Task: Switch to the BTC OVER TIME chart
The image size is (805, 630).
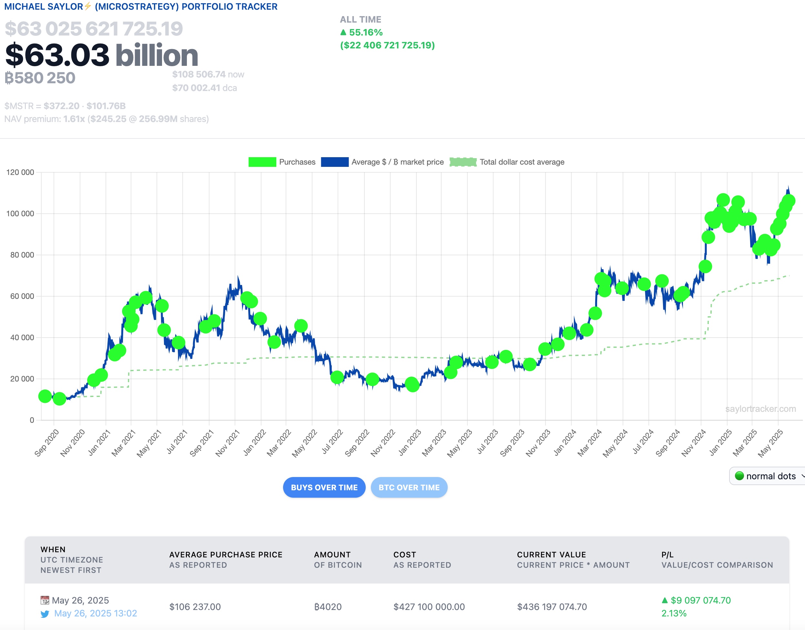Action: coord(409,487)
